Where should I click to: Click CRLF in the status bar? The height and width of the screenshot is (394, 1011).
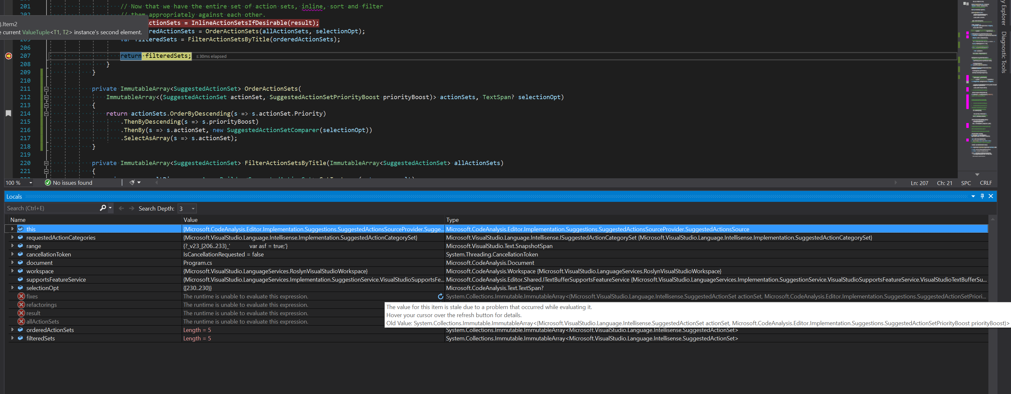pos(986,183)
